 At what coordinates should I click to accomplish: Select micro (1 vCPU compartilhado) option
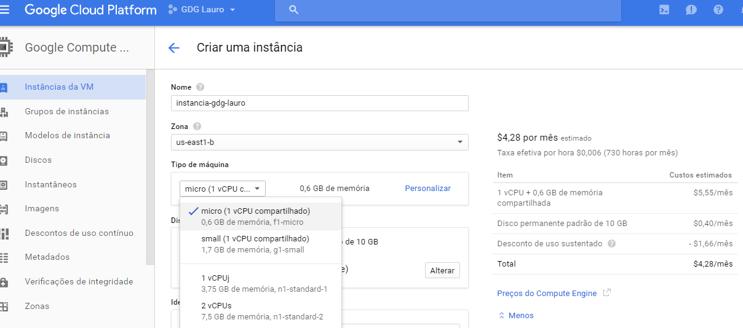(261, 216)
